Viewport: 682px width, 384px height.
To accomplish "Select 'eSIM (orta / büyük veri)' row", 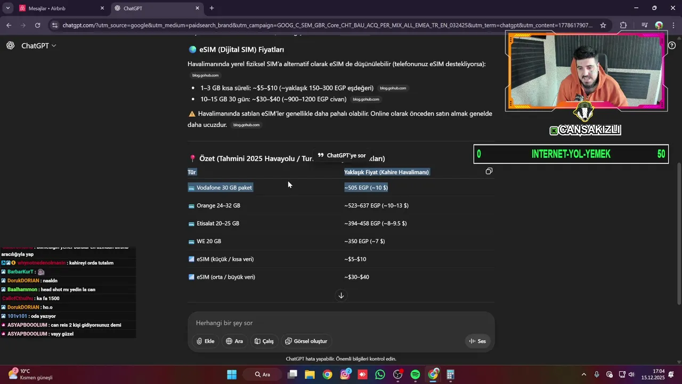I will 341,277.
